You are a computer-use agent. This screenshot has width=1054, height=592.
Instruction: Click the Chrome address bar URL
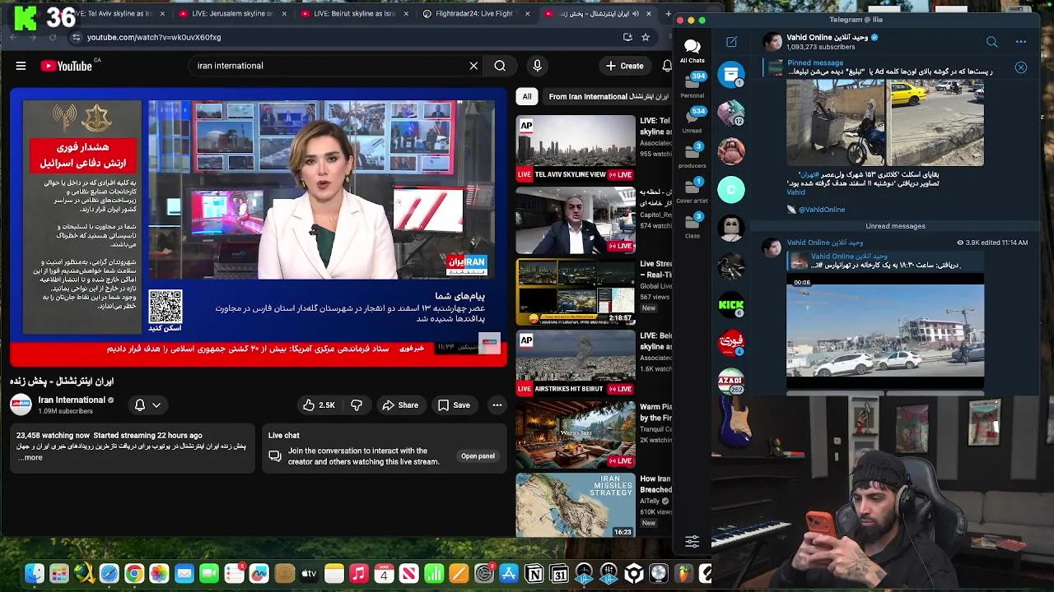(x=154, y=37)
